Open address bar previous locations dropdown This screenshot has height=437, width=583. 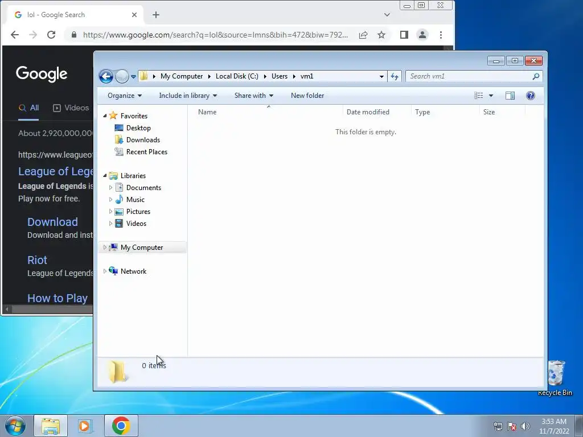tap(381, 77)
